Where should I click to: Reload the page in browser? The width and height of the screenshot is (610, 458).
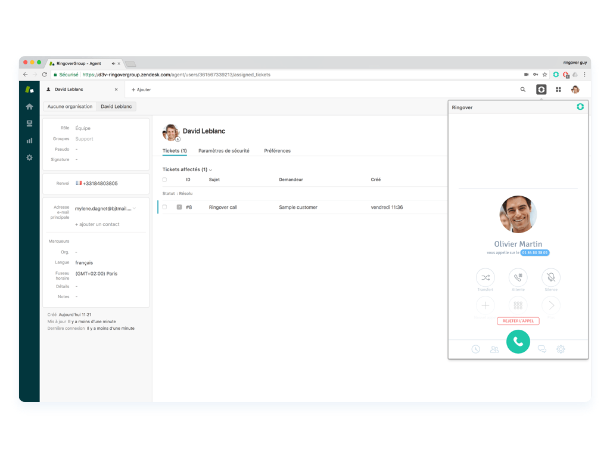[44, 75]
